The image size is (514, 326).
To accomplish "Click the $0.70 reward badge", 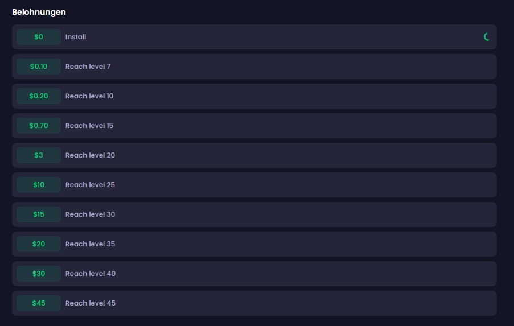I will click(39, 126).
